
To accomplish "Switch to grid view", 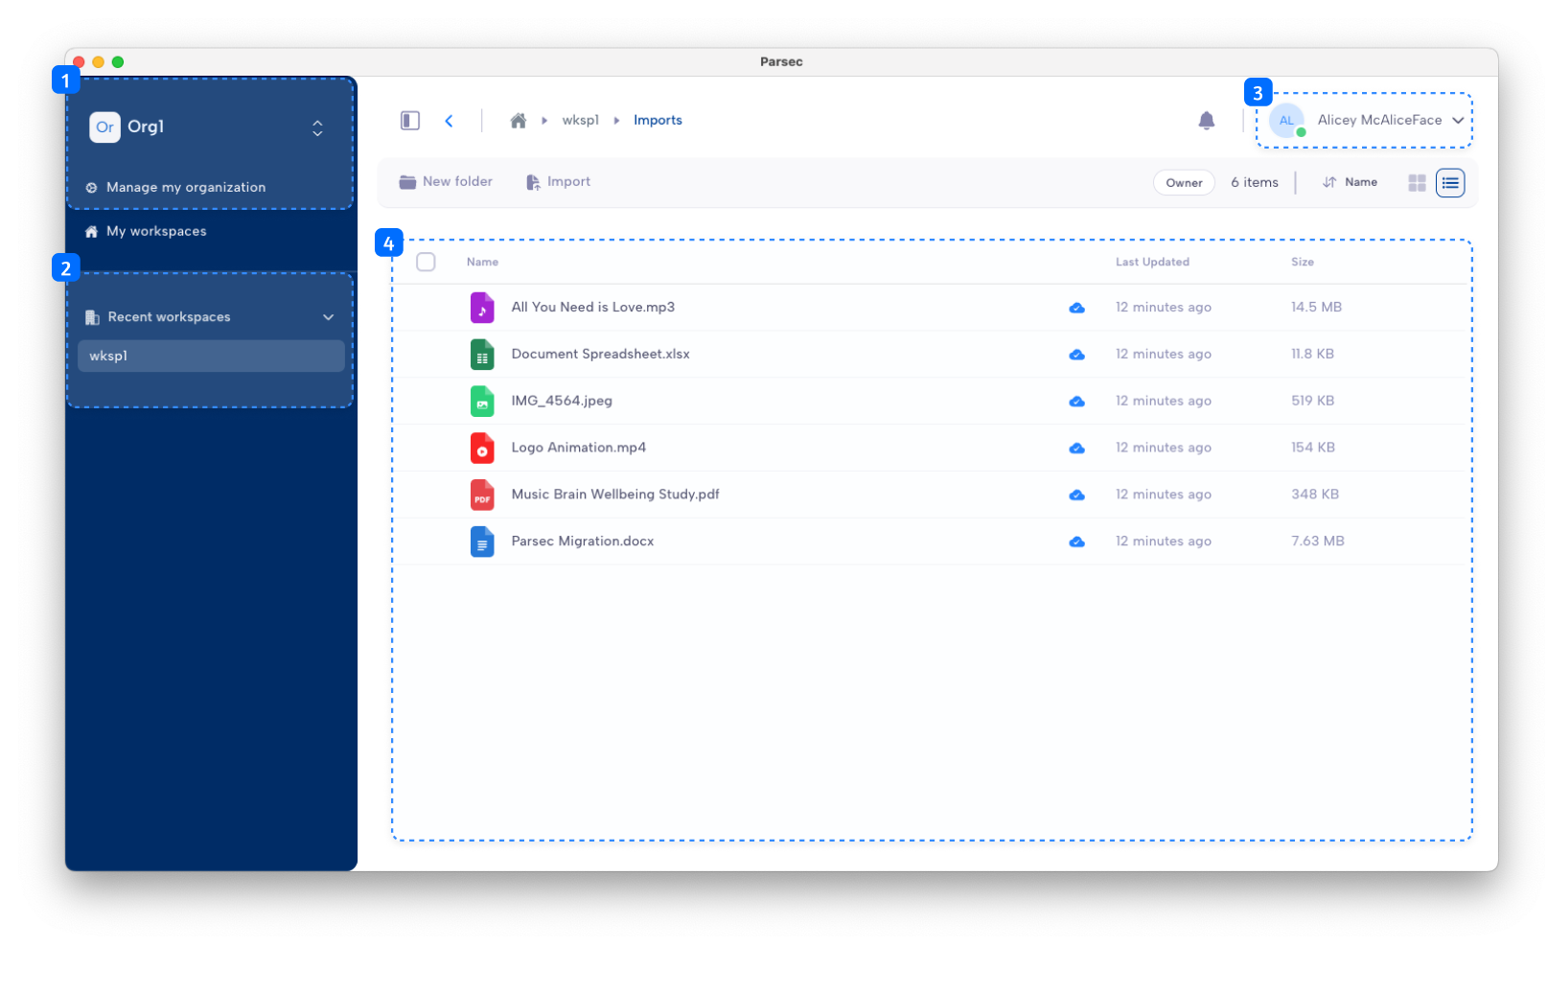I will pos(1417,183).
